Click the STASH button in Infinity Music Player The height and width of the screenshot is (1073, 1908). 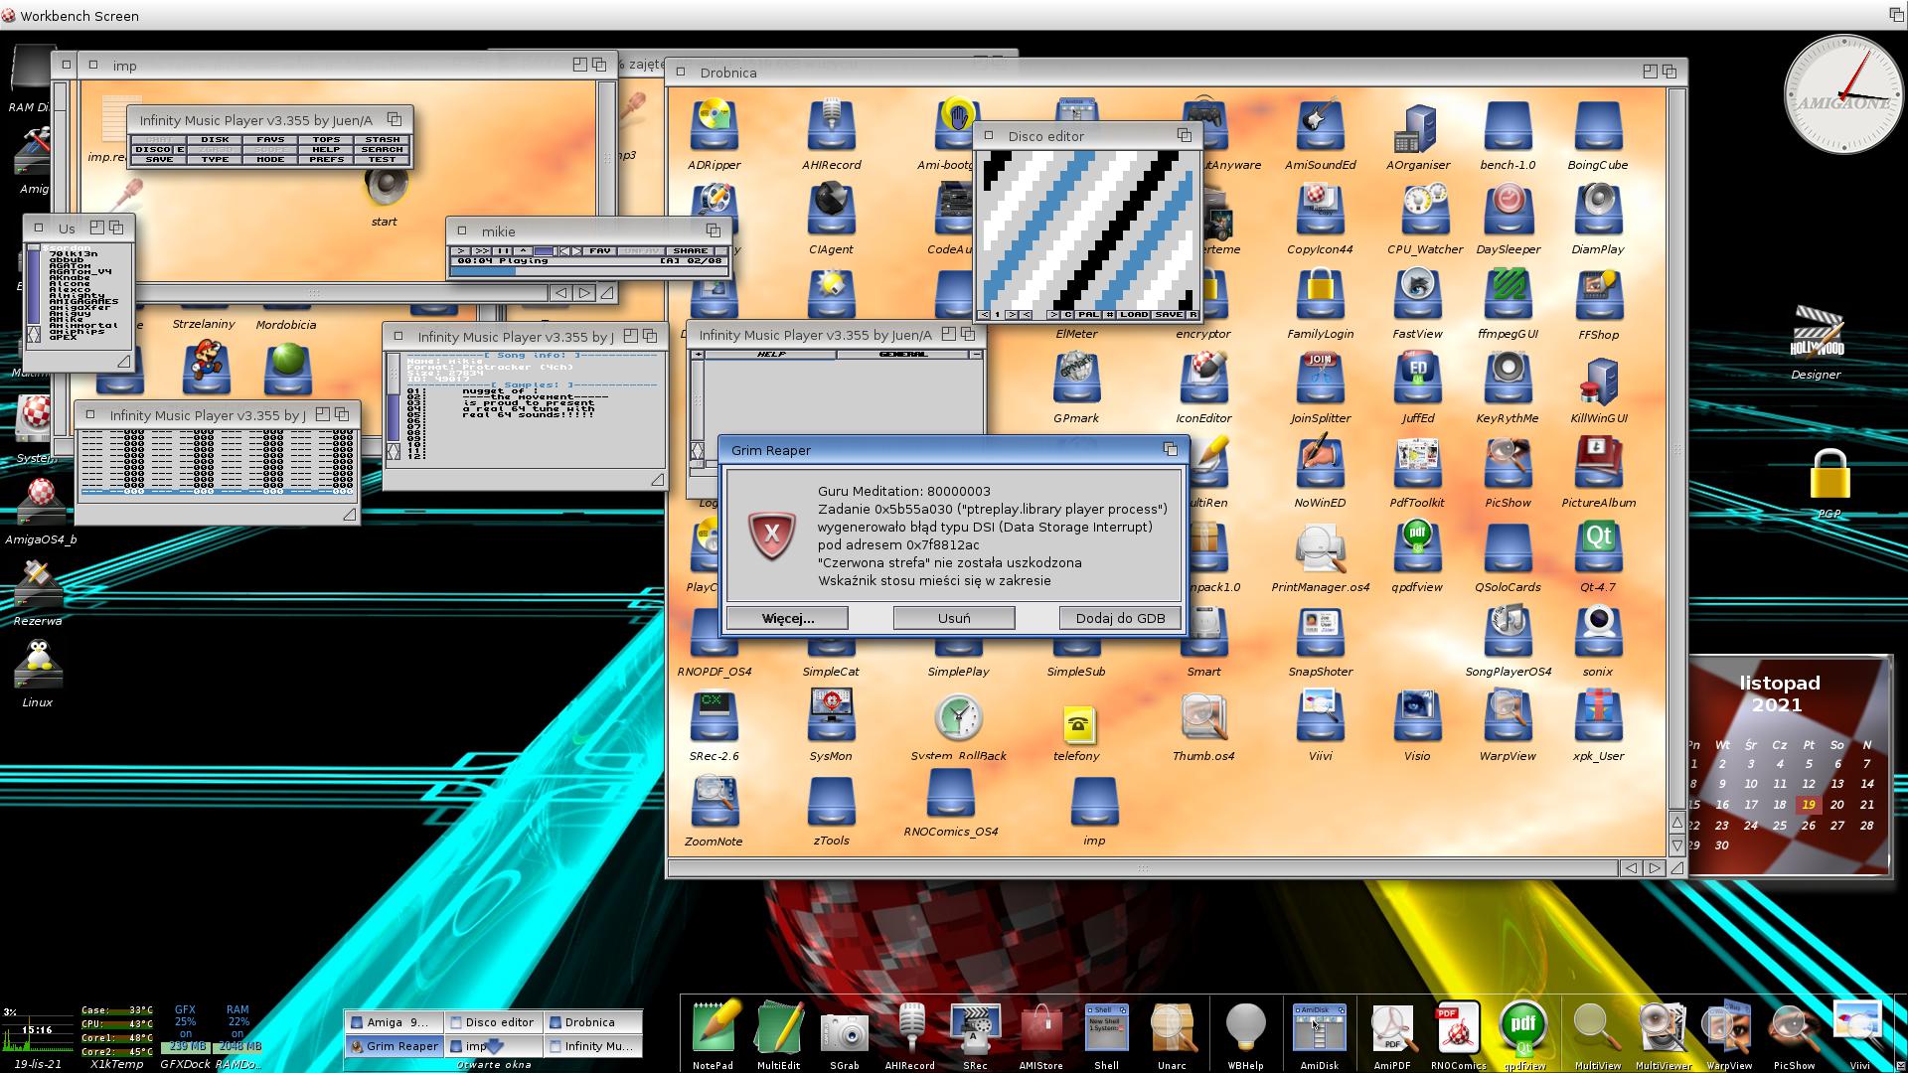coord(382,140)
